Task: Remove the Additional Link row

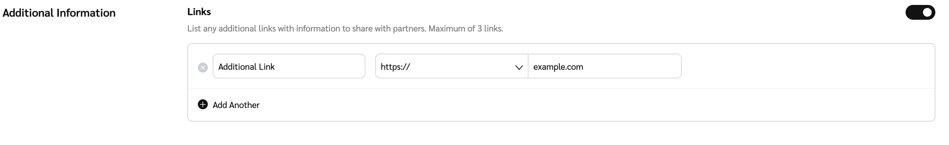Action: (203, 67)
